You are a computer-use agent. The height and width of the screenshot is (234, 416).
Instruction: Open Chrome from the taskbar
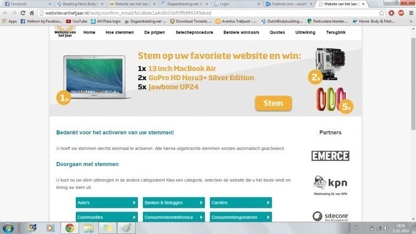[70, 228]
